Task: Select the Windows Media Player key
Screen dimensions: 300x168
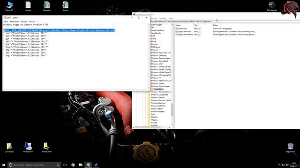Action: click(160, 72)
